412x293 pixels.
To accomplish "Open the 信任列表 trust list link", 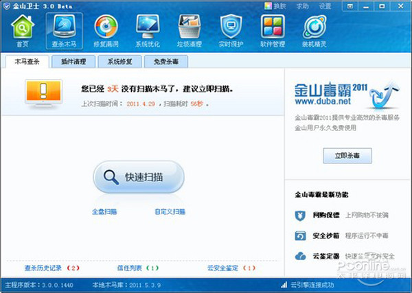I will point(130,268).
